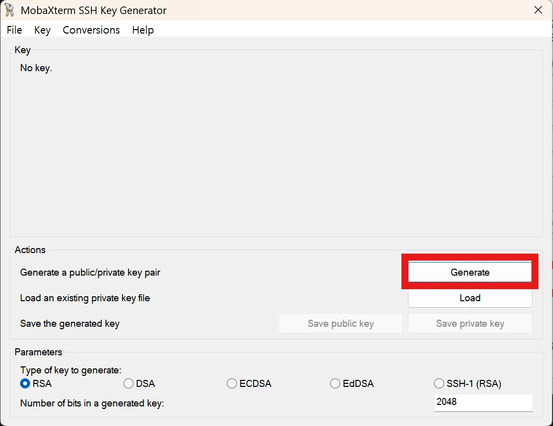Select the RSA key type
Viewport: 553px width, 426px height.
coord(36,383)
